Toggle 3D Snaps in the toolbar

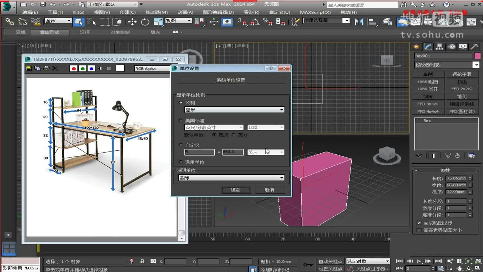click(243, 22)
